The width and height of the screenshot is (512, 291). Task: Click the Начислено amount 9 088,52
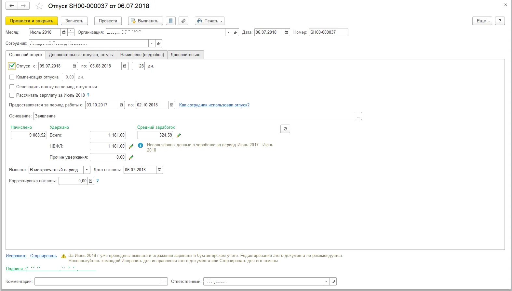coord(29,135)
